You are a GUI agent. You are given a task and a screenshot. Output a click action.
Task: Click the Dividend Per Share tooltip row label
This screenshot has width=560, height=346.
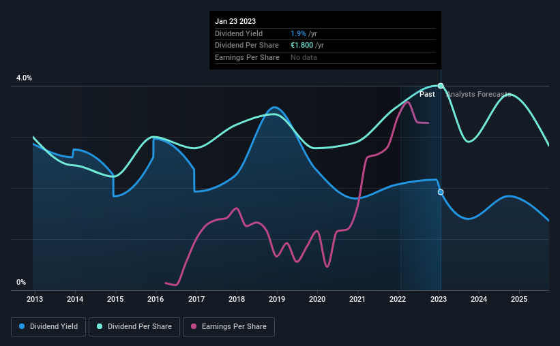tap(247, 46)
